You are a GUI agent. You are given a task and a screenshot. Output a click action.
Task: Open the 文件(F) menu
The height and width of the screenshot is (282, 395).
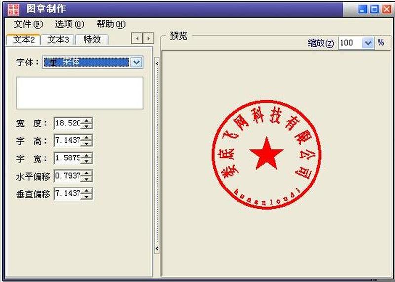(x=28, y=24)
